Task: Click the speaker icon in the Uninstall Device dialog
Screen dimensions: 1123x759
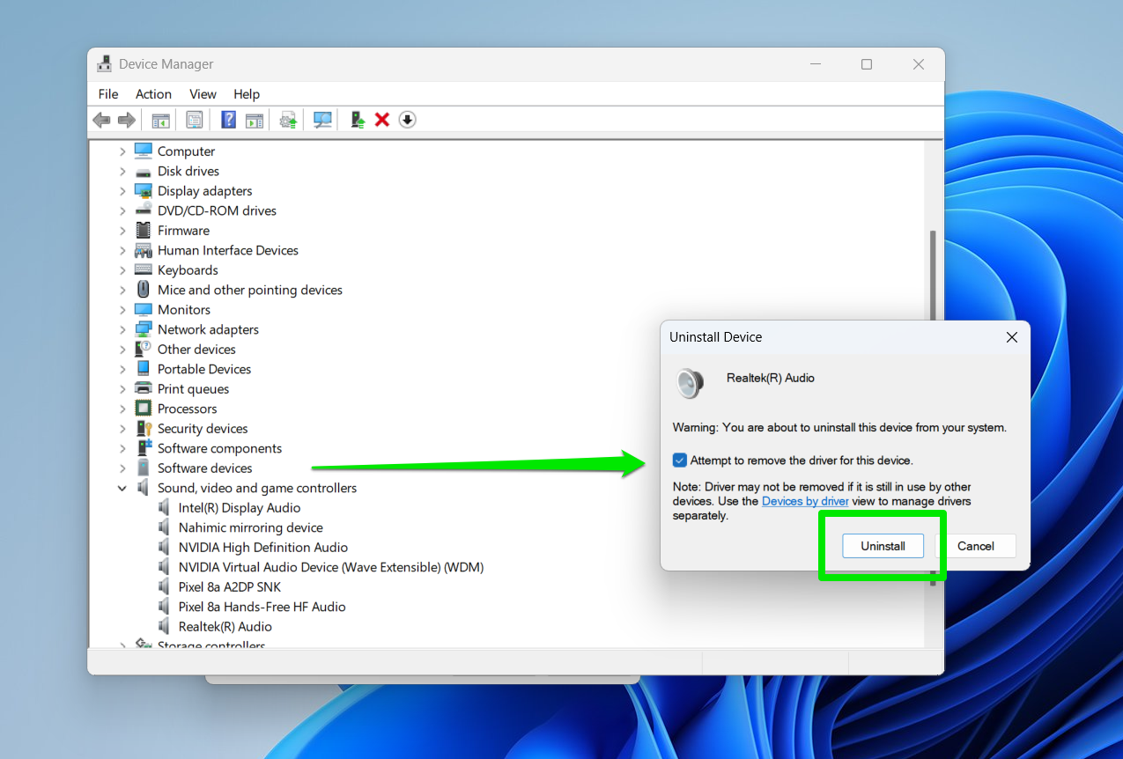Action: [691, 382]
